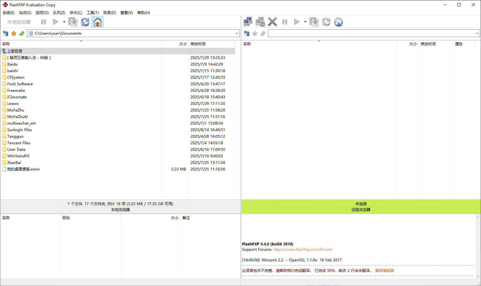
Task: Open the local transfer play button dropdown arrow
Action: (x=64, y=22)
